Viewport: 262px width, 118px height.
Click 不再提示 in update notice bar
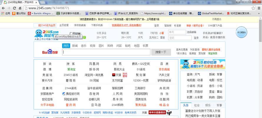[217, 19]
